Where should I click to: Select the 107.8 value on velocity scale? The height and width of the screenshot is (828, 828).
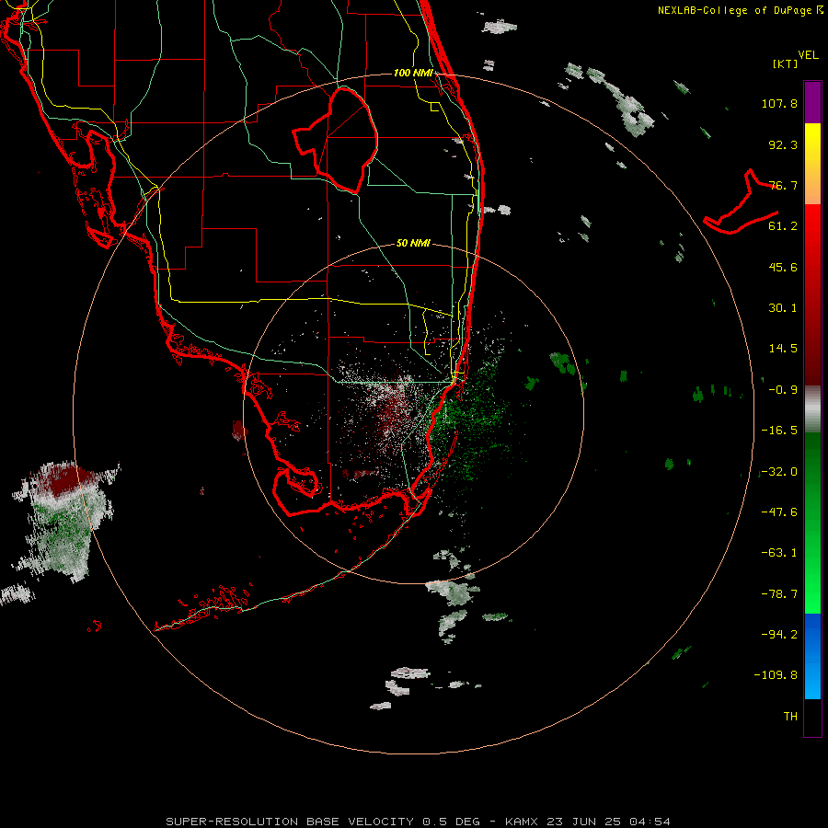pyautogui.click(x=779, y=103)
